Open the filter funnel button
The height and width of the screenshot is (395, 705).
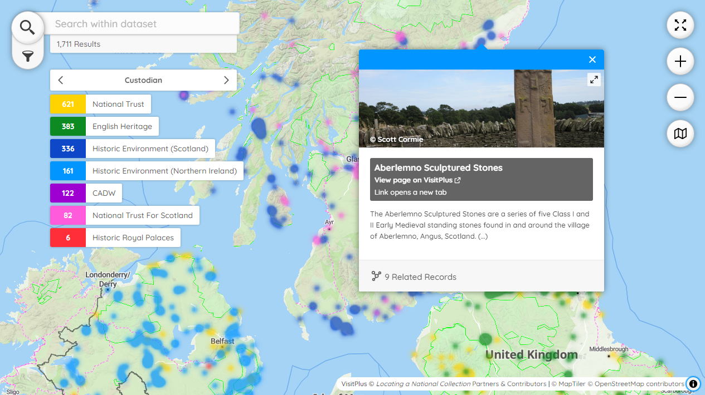27,56
